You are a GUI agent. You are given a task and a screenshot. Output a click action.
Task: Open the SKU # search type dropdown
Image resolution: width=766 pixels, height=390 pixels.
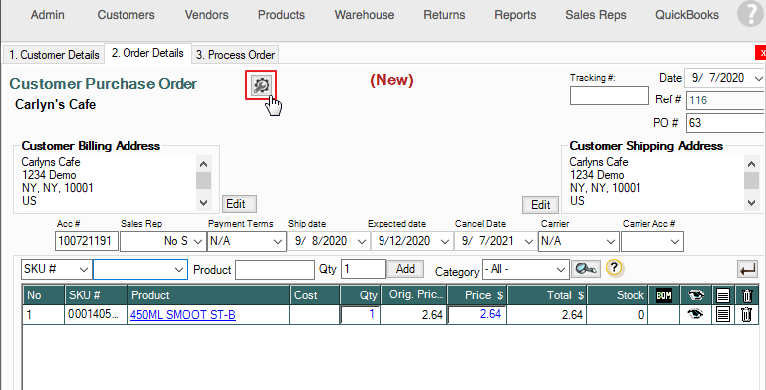click(84, 269)
